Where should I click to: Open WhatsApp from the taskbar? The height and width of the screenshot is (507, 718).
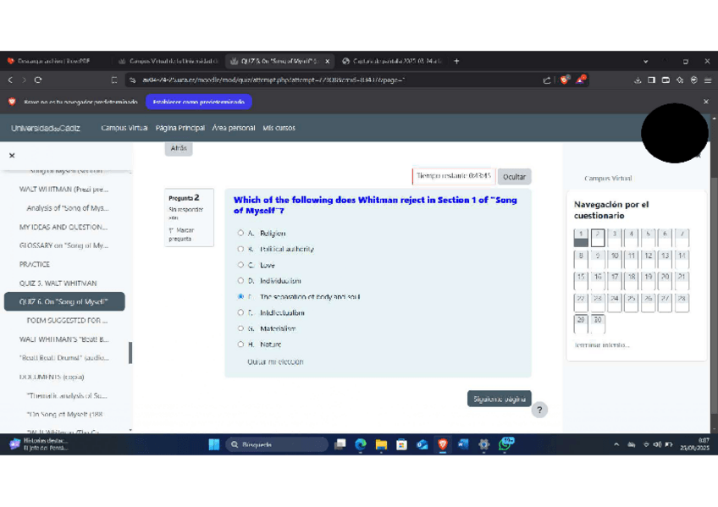(505, 444)
